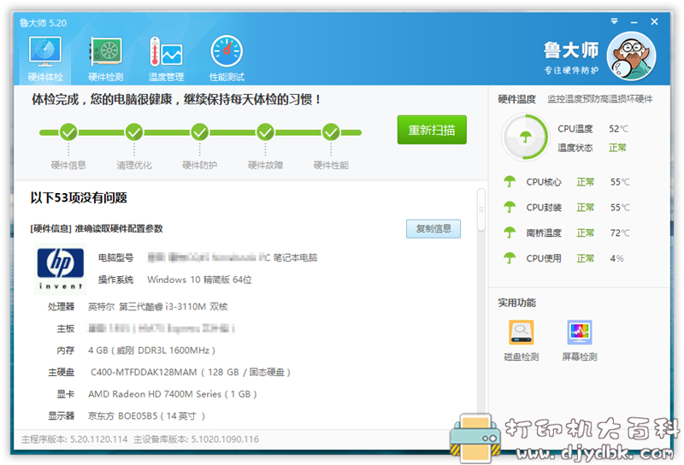Click the 硬件性能 step label
The width and height of the screenshot is (684, 465).
(x=331, y=165)
